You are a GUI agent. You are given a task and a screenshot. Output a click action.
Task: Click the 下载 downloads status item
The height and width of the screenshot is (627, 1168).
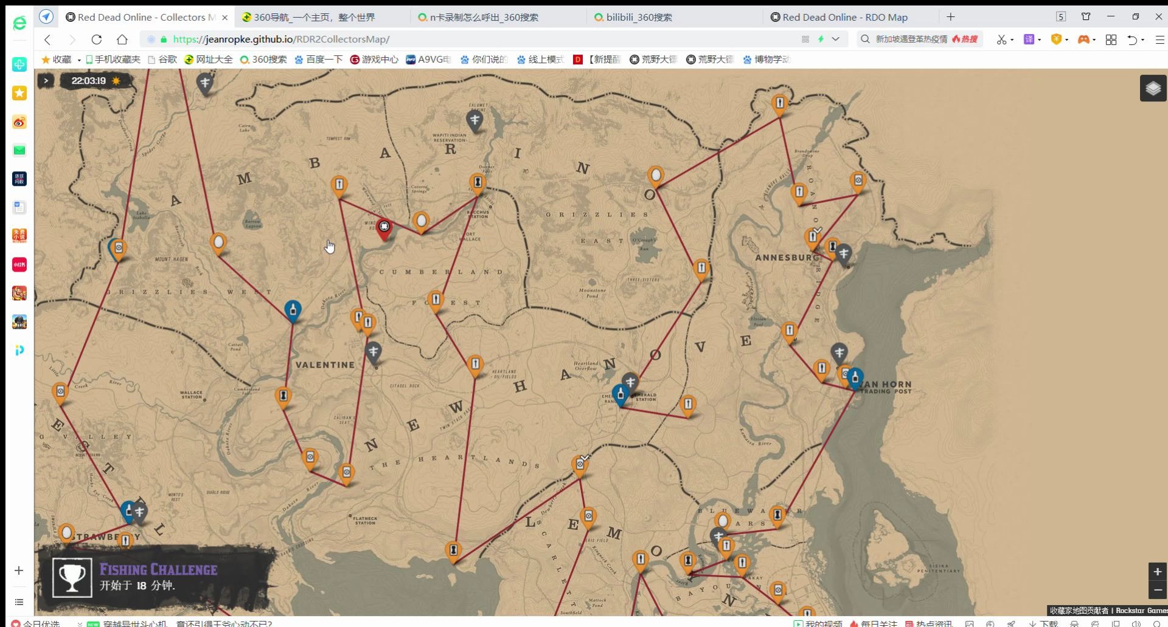coord(1043,623)
